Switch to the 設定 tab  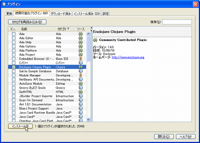(106, 14)
